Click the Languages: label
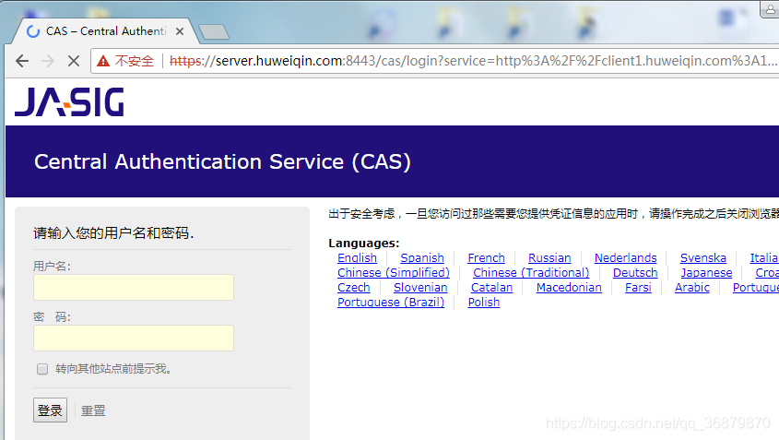This screenshot has height=440, width=779. [363, 244]
